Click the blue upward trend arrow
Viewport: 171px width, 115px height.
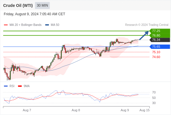coord(144,35)
